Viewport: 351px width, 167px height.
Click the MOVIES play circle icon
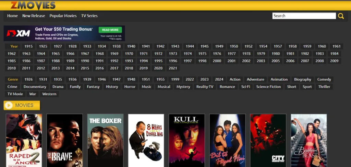(9, 105)
